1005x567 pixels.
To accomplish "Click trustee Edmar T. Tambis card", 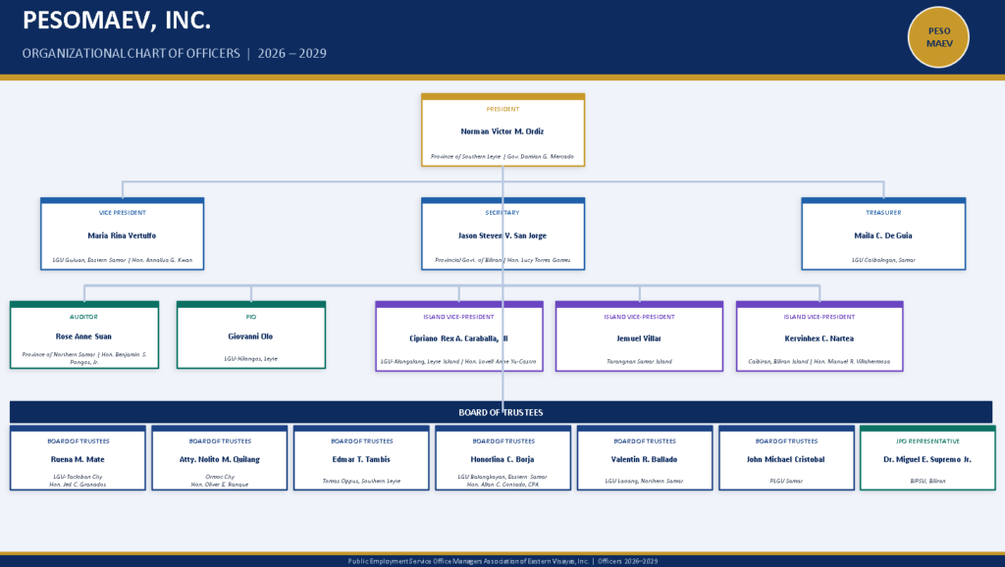I will (361, 458).
